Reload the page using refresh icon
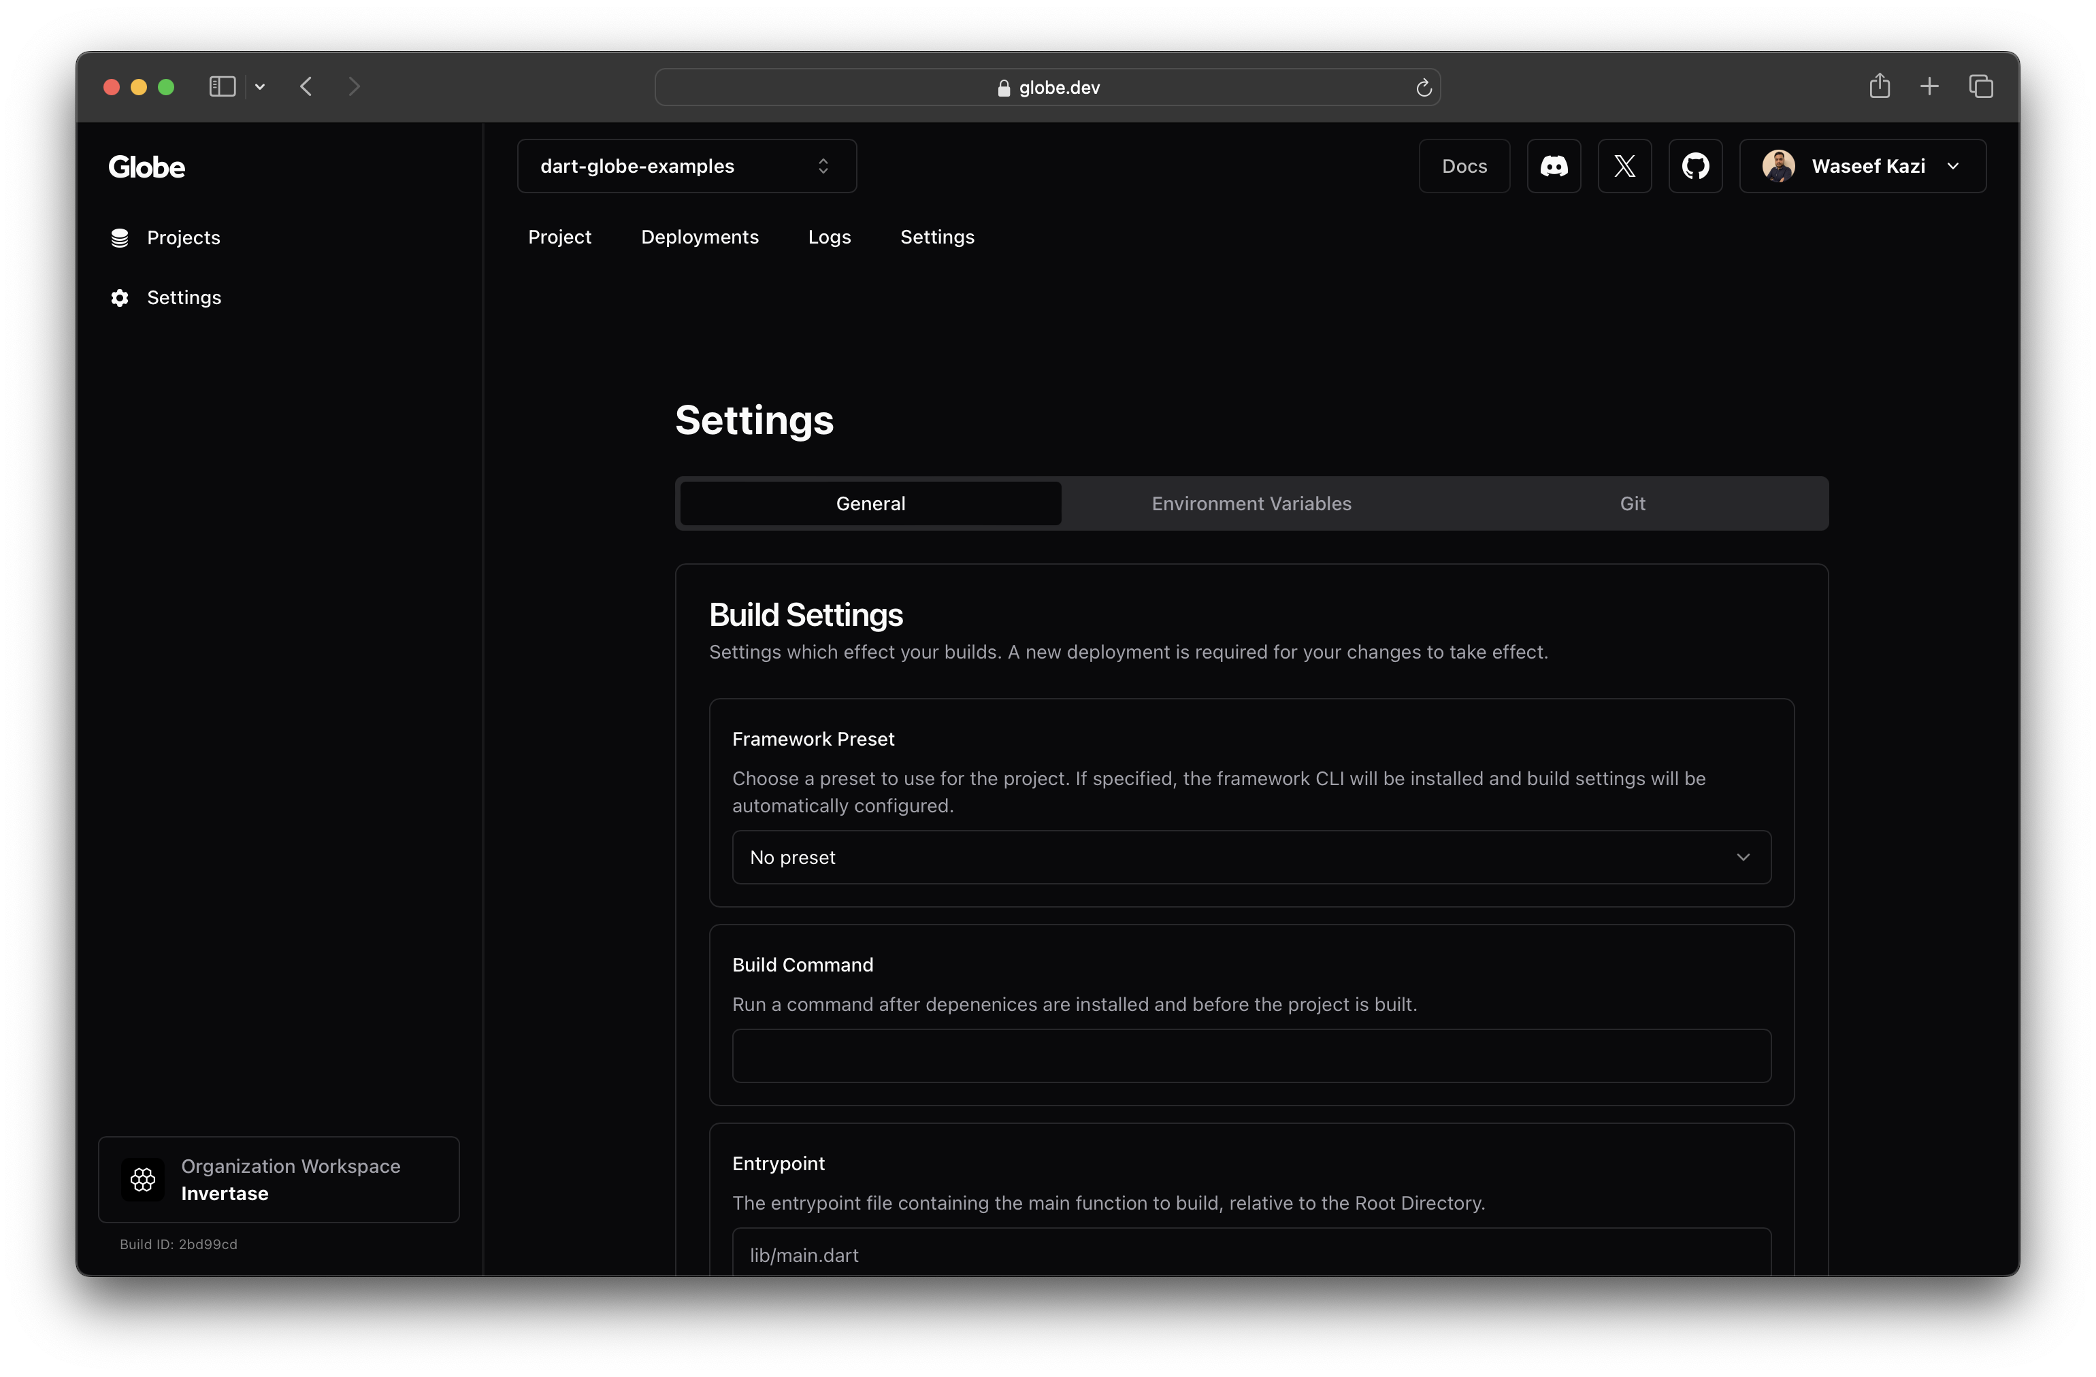Viewport: 2096px width, 1377px height. click(1423, 87)
